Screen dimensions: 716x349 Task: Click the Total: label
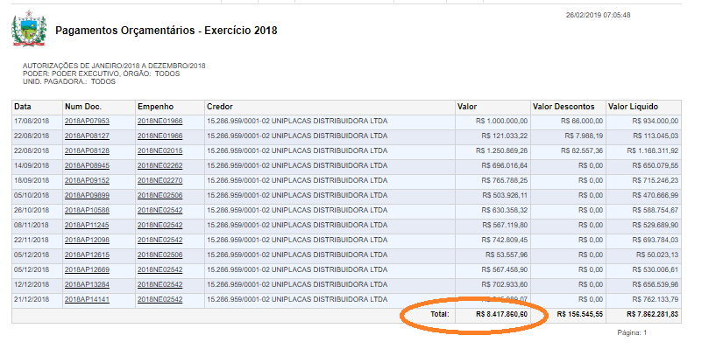[440, 314]
